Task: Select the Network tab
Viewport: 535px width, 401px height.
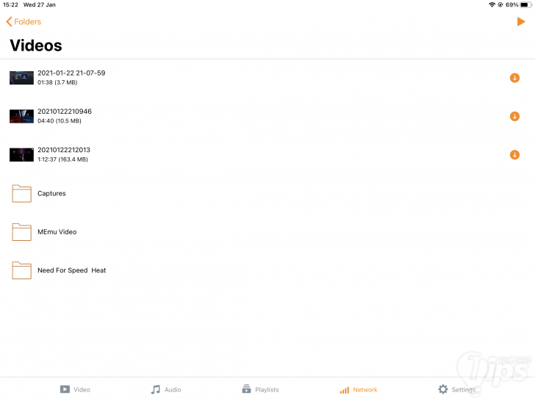Action: 359,390
